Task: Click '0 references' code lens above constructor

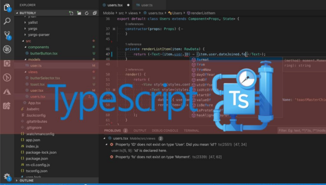Action: [x=134, y=24]
